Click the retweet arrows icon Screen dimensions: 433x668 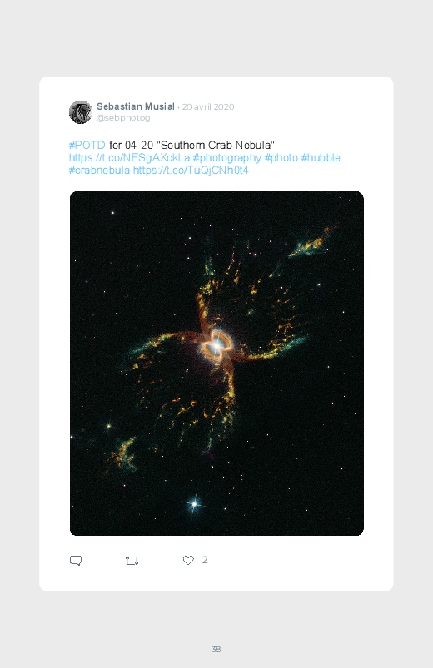pos(132,561)
